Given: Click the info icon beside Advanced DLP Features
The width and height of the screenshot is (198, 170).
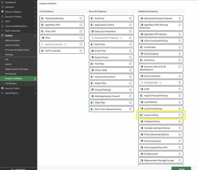Looking at the screenshot, I should [121, 38].
